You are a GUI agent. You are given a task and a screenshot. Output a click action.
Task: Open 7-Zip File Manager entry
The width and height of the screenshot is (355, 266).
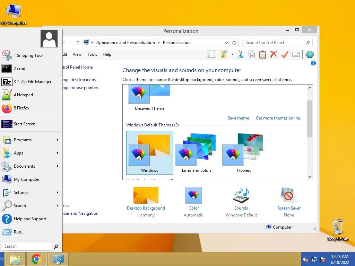point(31,82)
